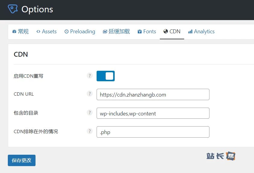The image size is (254, 173).
Task: Switch to the Preloading tab
Action: point(80,31)
